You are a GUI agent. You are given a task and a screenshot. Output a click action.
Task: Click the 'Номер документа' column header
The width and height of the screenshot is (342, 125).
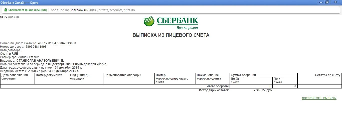[52, 79]
